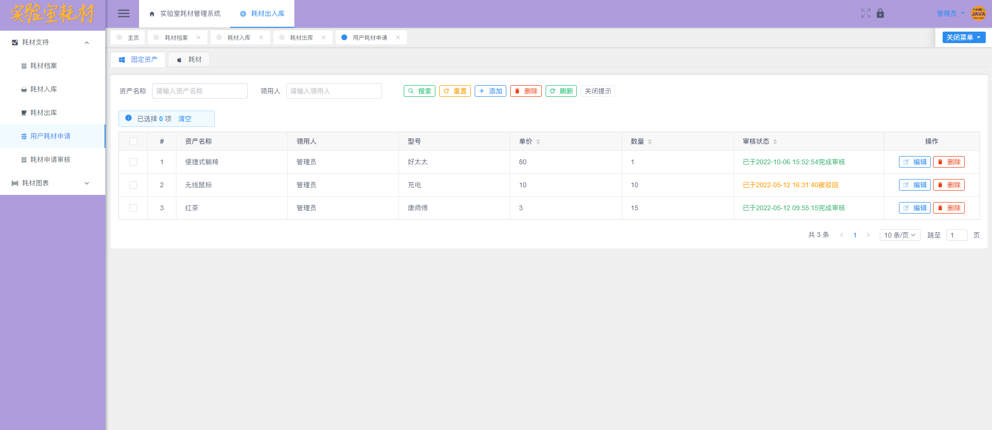The width and height of the screenshot is (992, 430).
Task: Open the 管理员 user dropdown
Action: pos(950,13)
